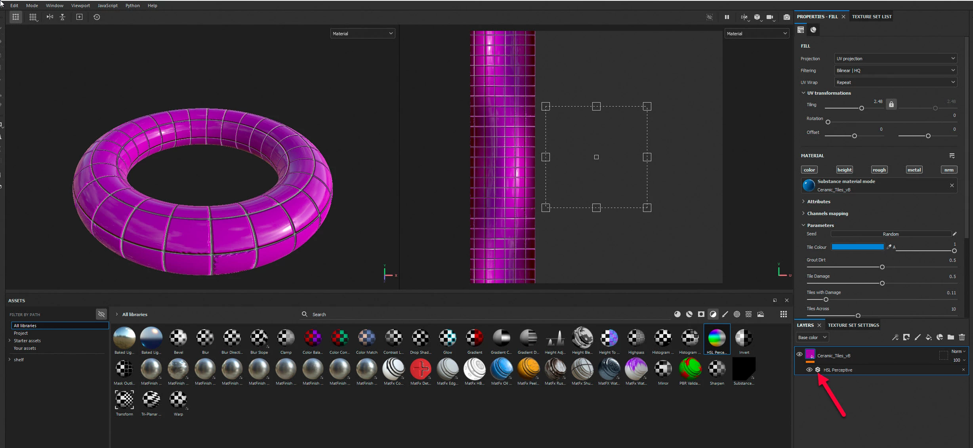
Task: Open the Viewport menu
Action: coord(80,6)
